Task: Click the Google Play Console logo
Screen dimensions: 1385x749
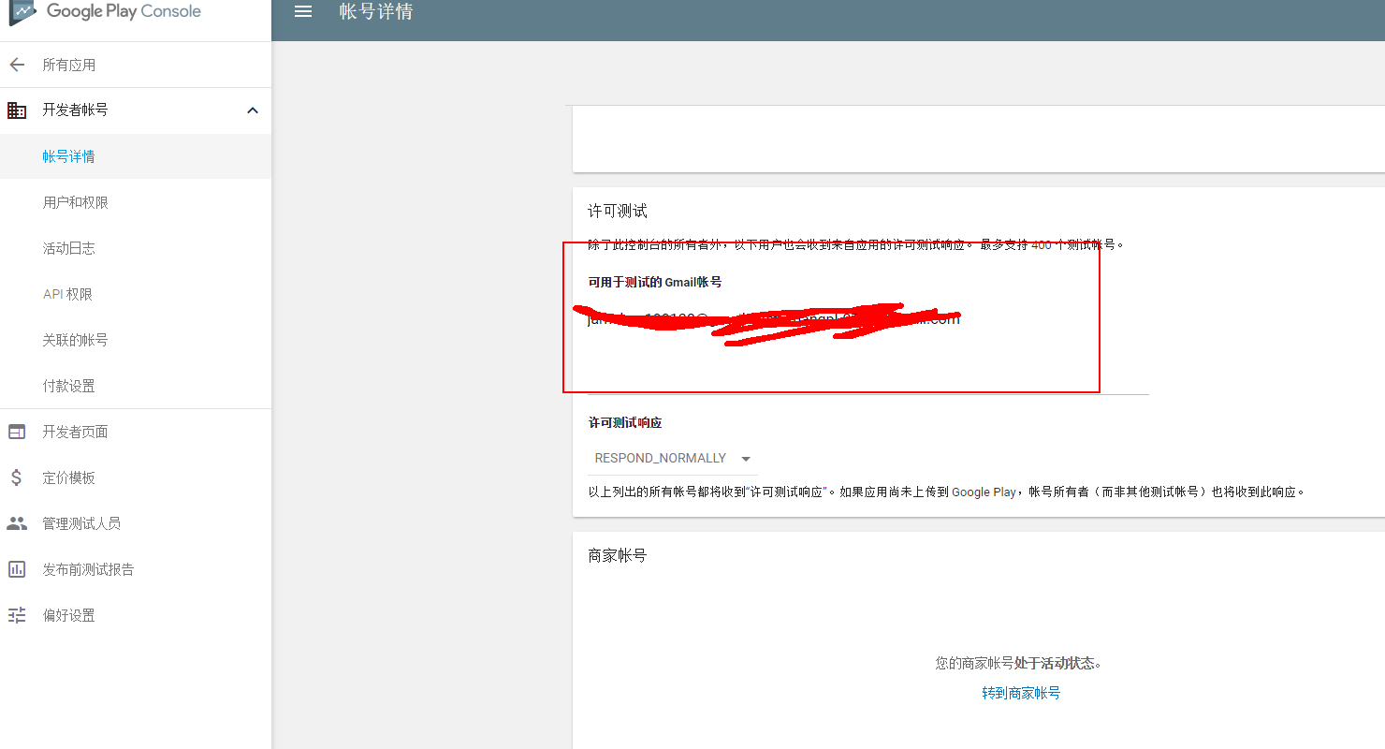Action: [x=105, y=11]
